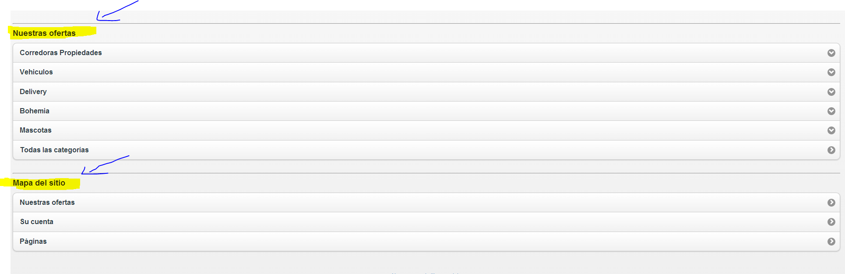Click the down-arrow icon next to Bohemia

pos(831,111)
